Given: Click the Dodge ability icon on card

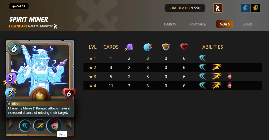Looking at the screenshot, I should 25,125.
